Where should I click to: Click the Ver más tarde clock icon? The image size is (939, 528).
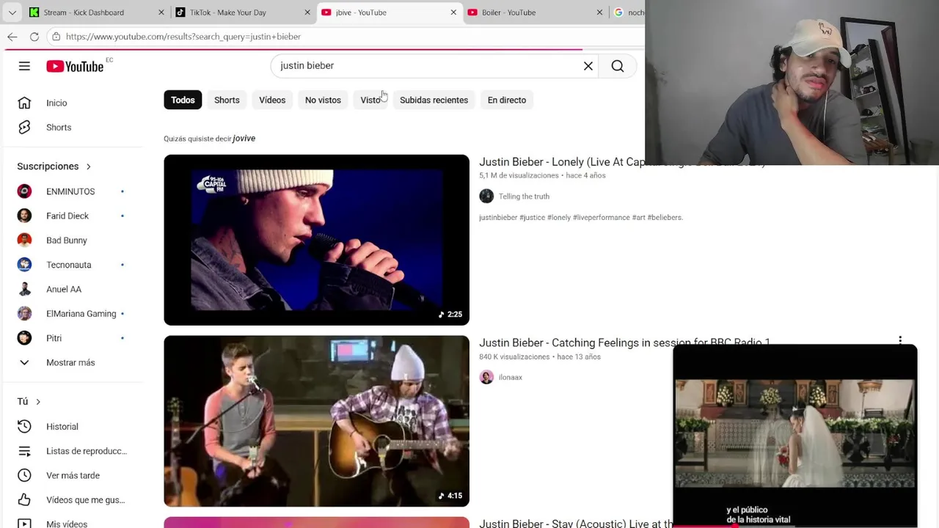click(x=24, y=475)
